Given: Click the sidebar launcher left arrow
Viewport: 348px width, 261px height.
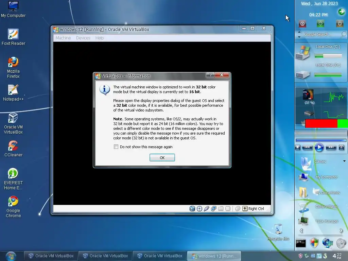Looking at the screenshot, I should [301, 231].
